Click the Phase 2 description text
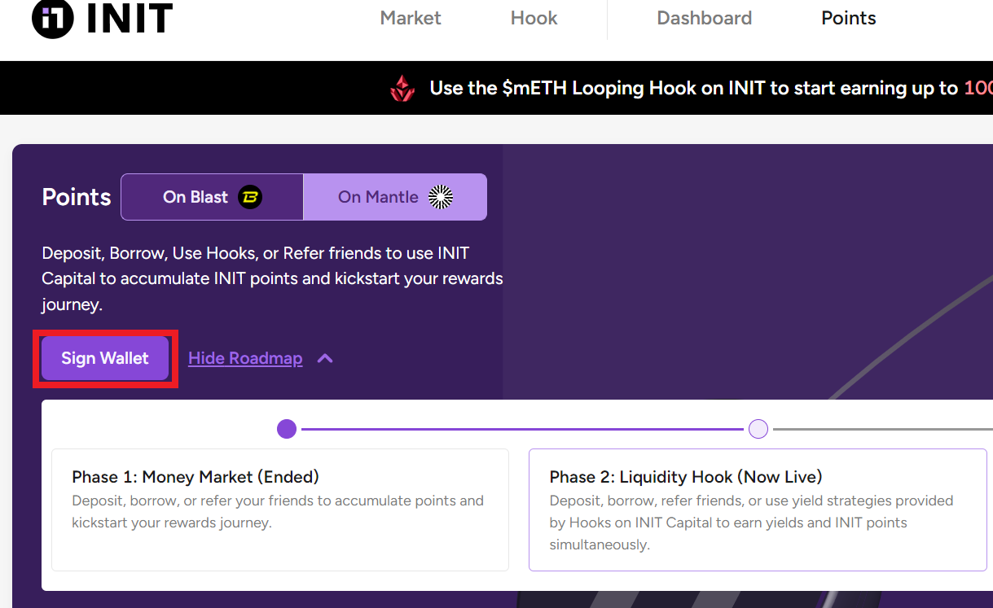 (751, 523)
